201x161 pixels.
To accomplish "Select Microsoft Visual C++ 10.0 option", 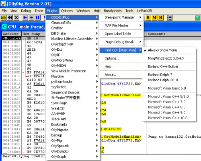I will click(169, 118).
